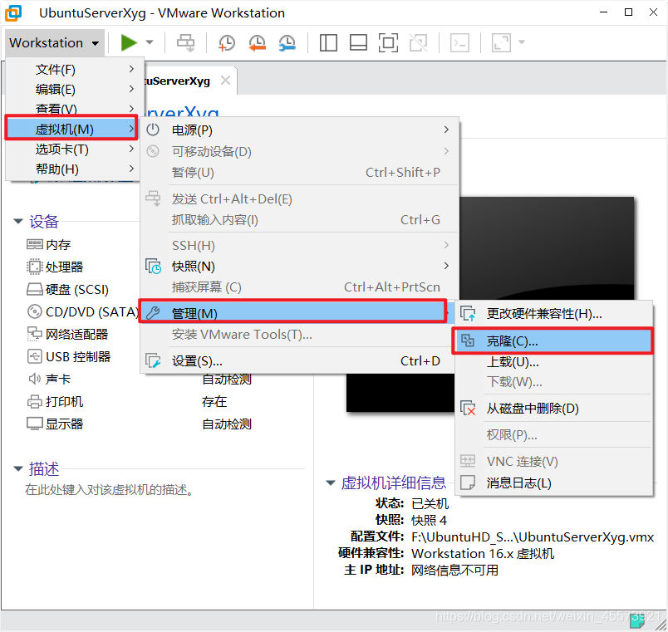Click the snapshot icon beside 快照(N)

[x=153, y=267]
